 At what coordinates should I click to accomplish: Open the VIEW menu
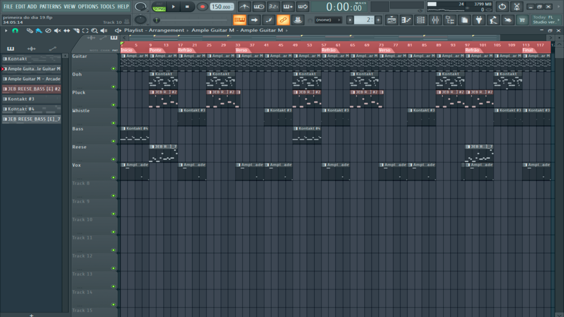[x=70, y=7]
